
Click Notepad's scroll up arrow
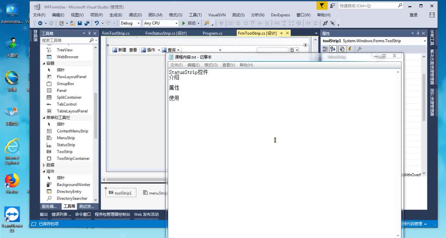(x=398, y=72)
